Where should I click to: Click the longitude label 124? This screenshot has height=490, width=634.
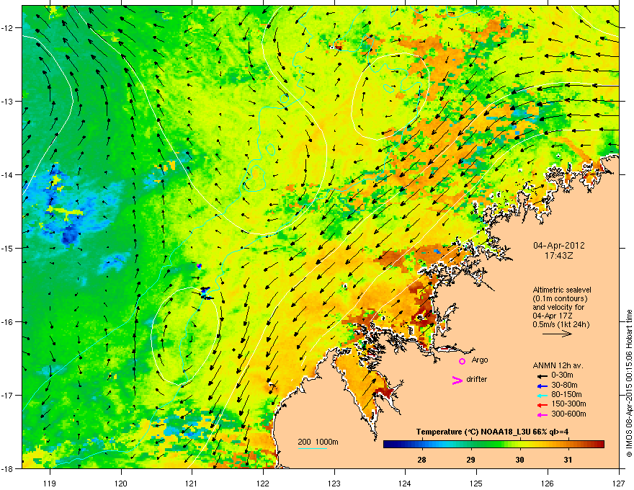coord(405,483)
